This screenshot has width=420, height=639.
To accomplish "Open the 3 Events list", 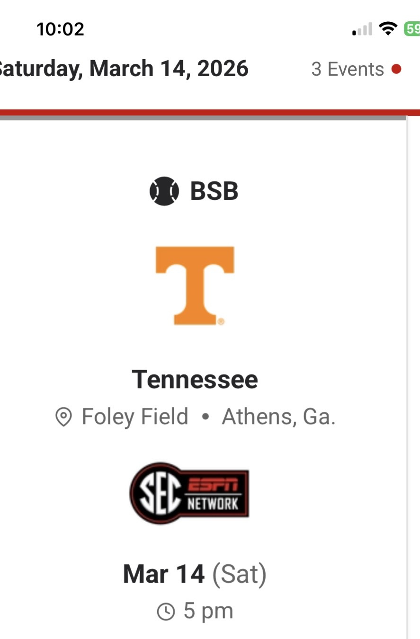I will pos(348,69).
